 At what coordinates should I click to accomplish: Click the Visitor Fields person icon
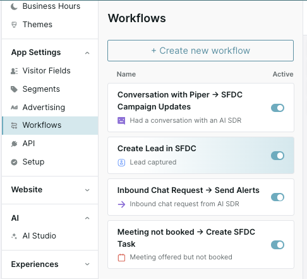point(14,71)
